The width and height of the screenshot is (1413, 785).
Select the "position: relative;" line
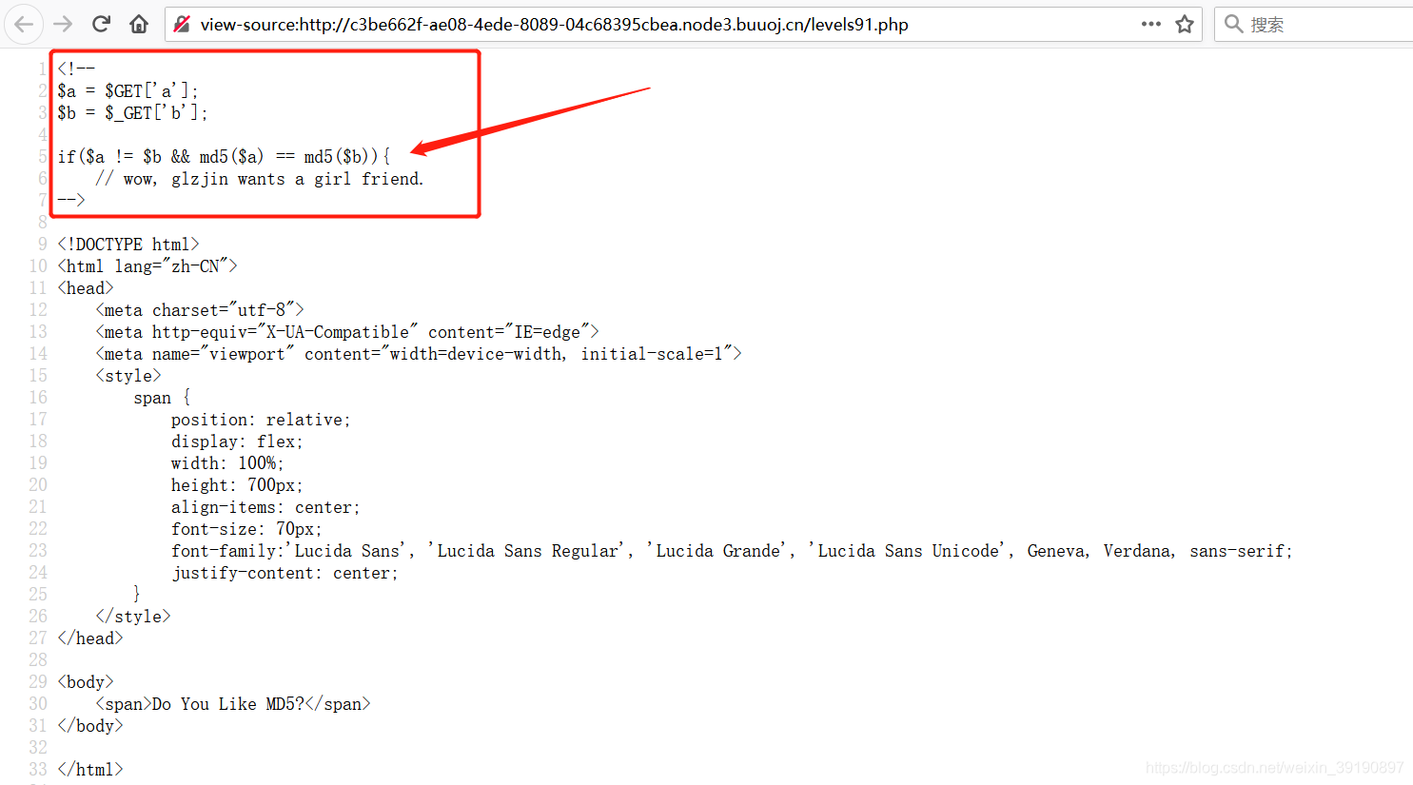(x=261, y=420)
